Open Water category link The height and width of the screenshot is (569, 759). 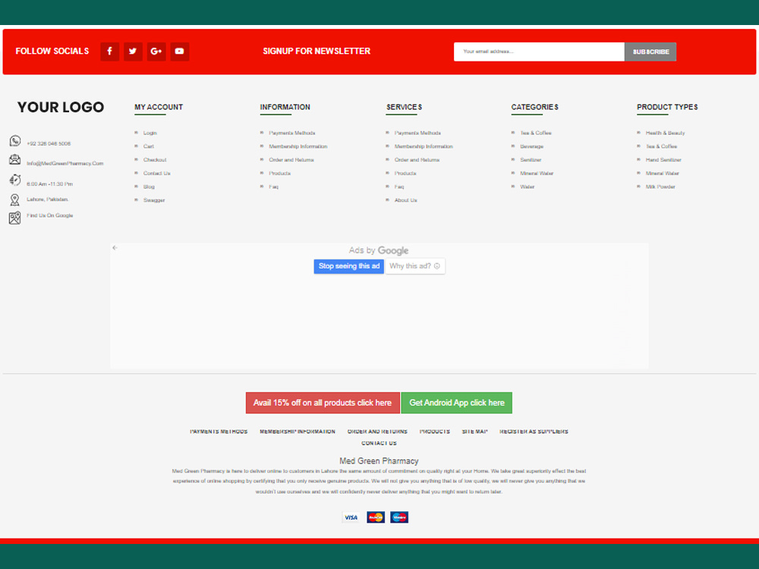(x=528, y=187)
